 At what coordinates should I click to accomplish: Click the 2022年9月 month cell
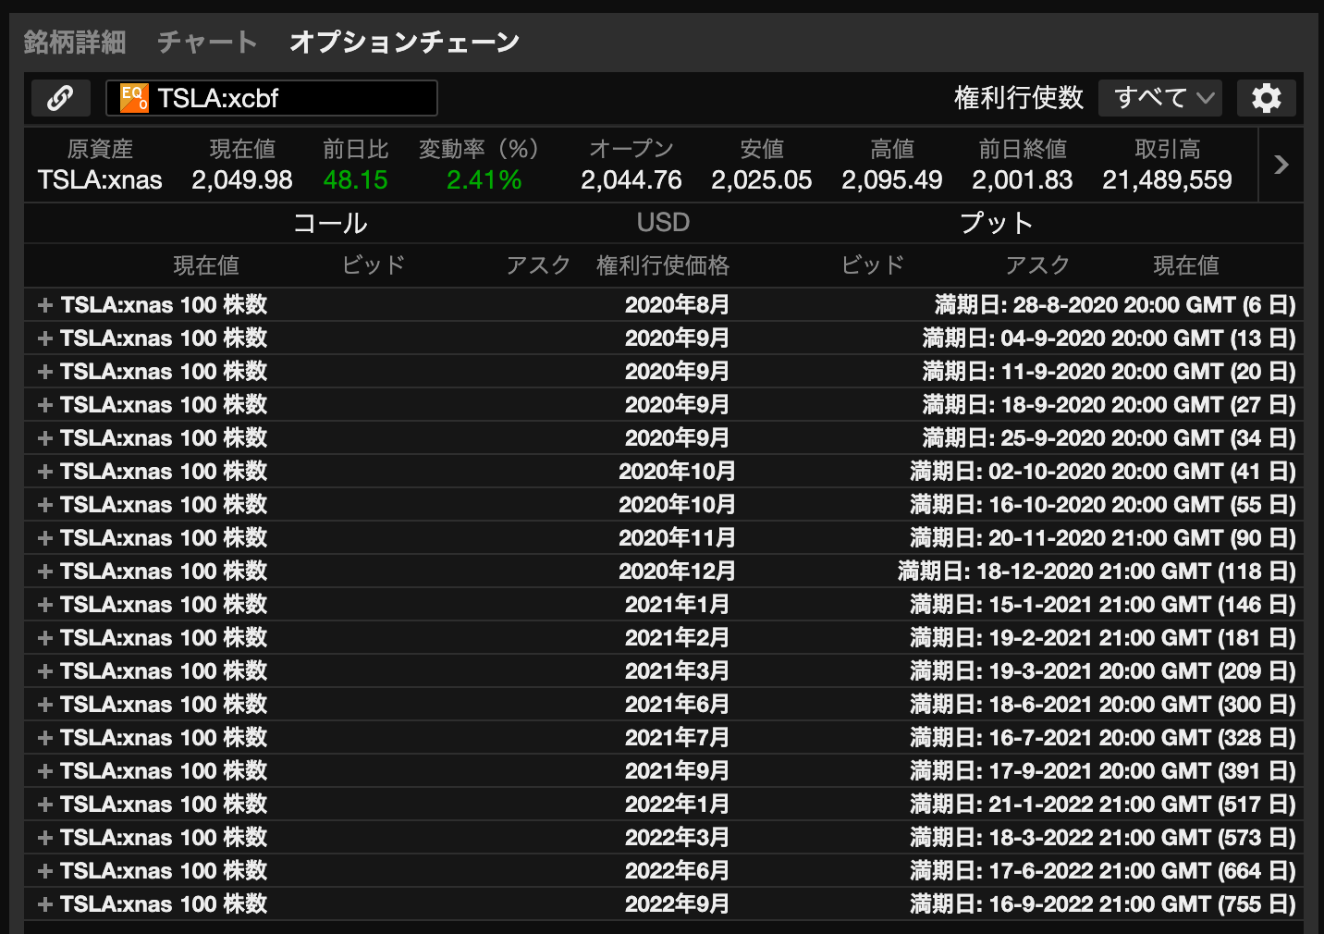coord(677,904)
